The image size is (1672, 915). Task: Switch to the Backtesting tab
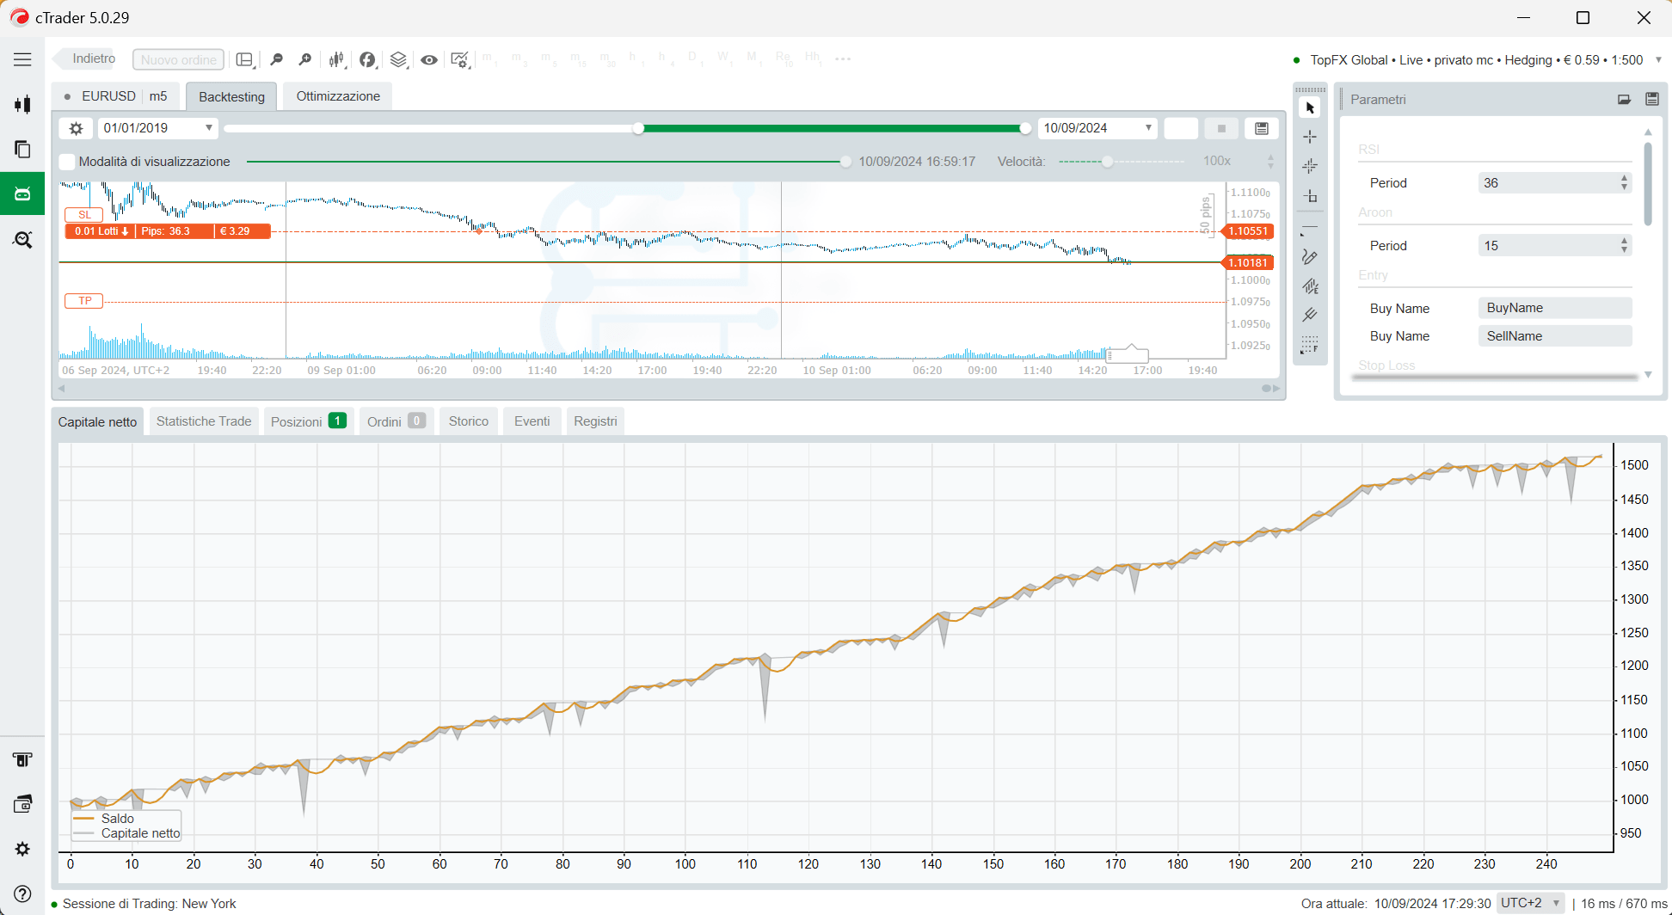click(x=231, y=96)
